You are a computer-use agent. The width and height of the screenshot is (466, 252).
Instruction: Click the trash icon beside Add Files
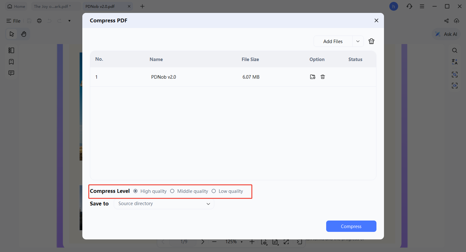371,41
